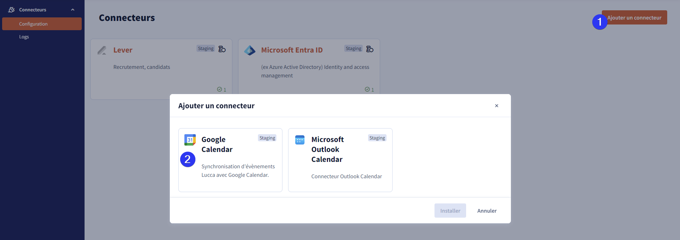
Task: Click the Ajouter un connecteur button
Action: [x=634, y=17]
